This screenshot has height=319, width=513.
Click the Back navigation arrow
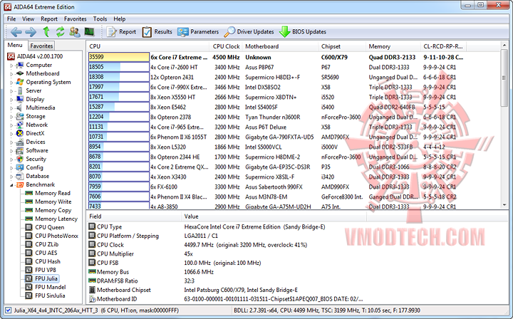pyautogui.click(x=16, y=32)
